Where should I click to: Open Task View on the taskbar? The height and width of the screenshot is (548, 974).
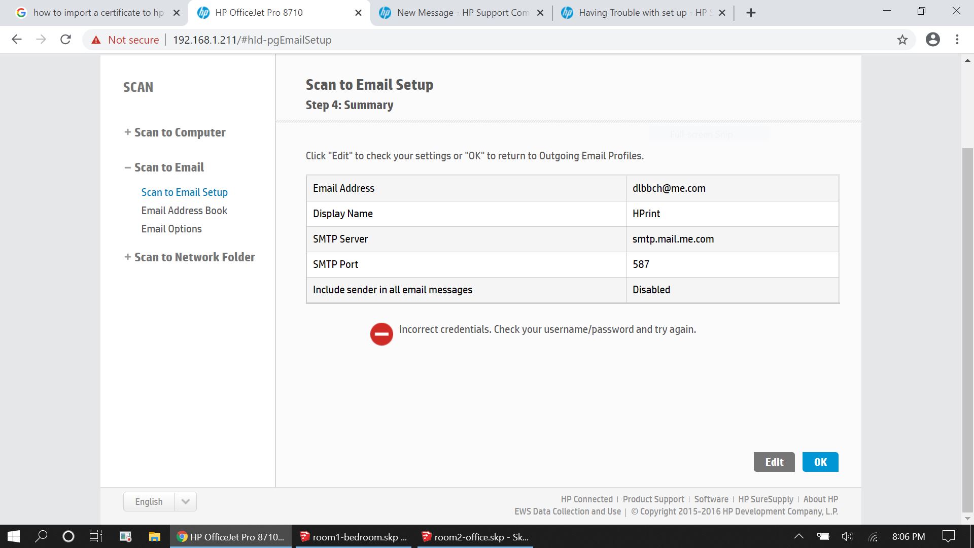(95, 536)
